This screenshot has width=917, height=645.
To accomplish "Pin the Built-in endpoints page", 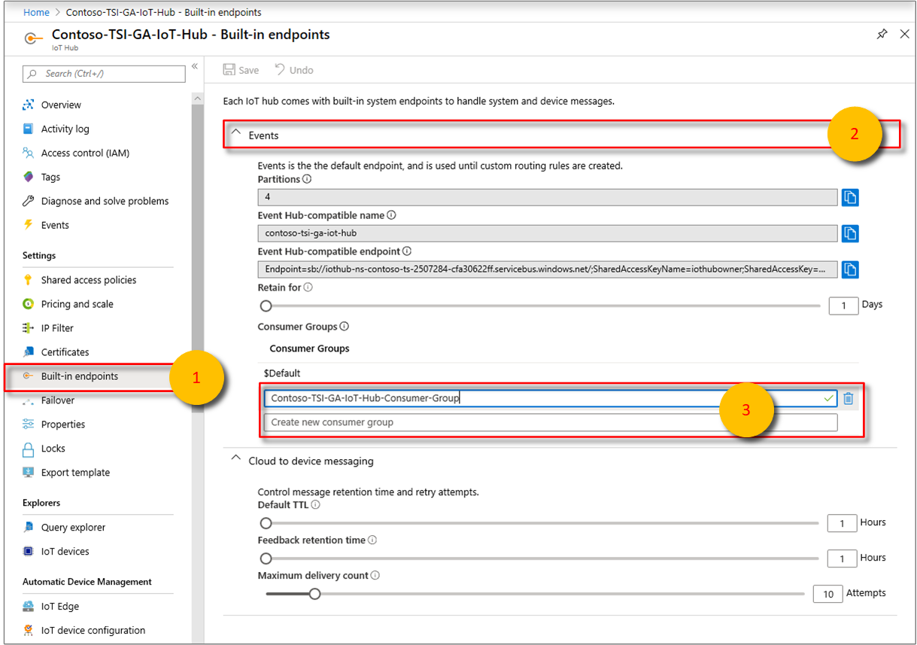I will point(882,34).
